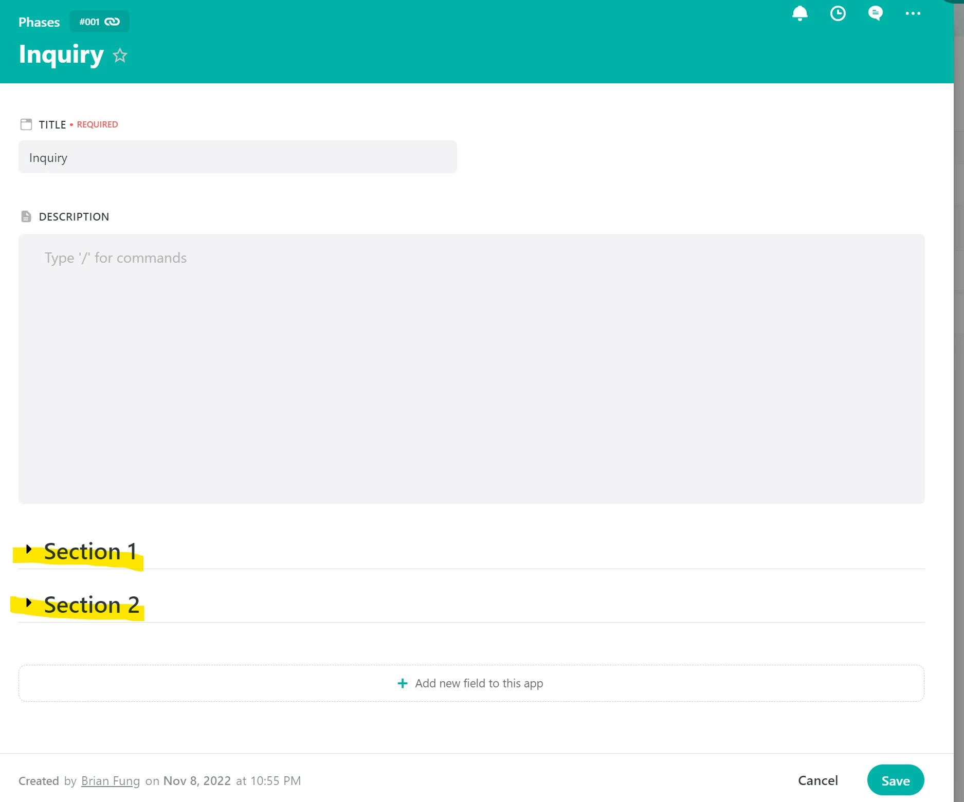The width and height of the screenshot is (964, 802).
Task: Copy the #001 item link
Action: (99, 22)
